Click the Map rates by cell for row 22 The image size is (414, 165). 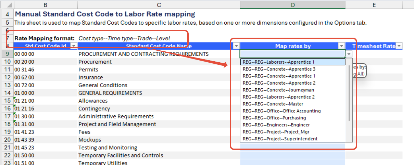click(292, 155)
